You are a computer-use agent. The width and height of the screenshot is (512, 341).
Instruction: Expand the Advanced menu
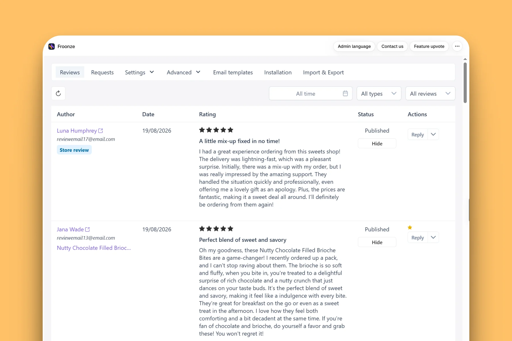coord(183,72)
